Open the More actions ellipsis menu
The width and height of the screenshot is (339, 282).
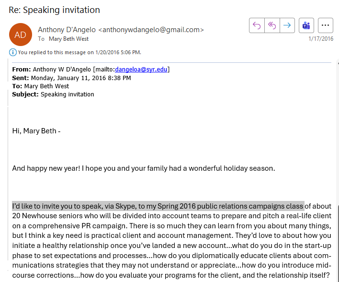click(325, 25)
